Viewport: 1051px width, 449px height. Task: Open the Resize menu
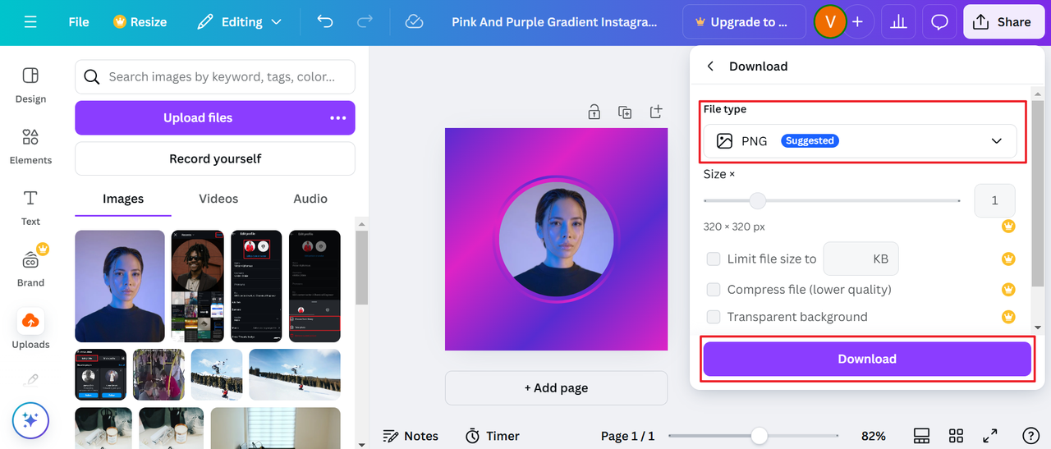140,22
